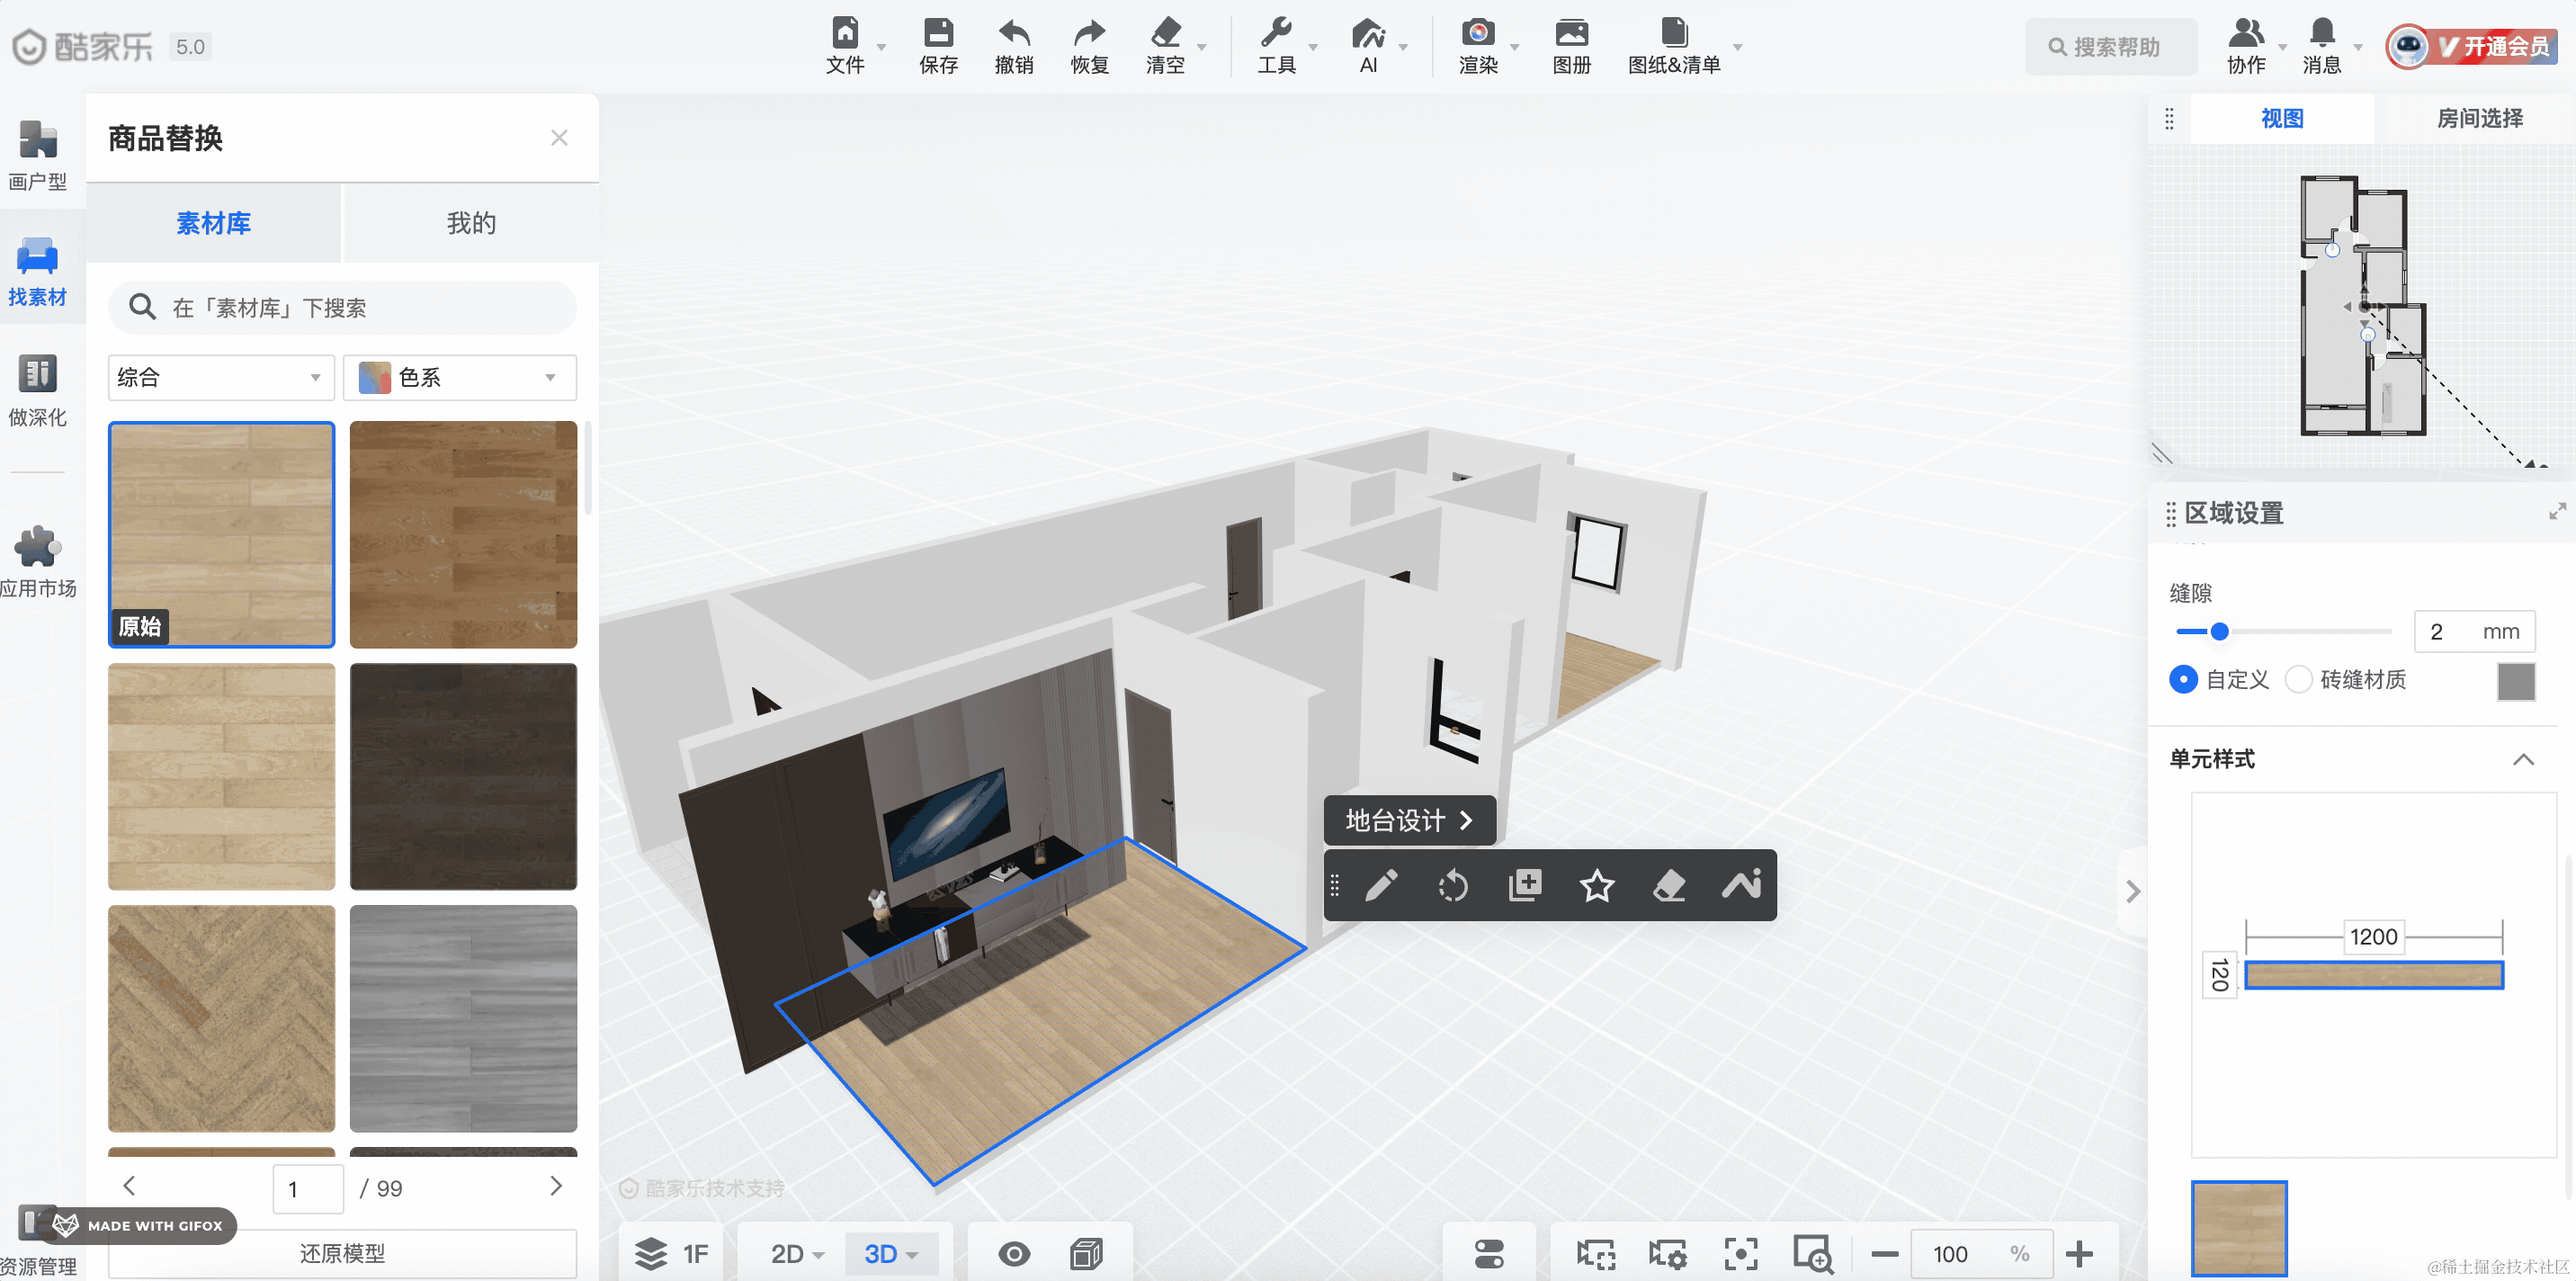Open 应用市场 in the left sidebar
The height and width of the screenshot is (1281, 2576).
(38, 561)
